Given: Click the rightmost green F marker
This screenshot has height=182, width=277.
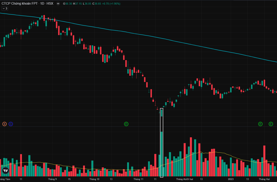Looking at the screenshot, I should [271, 124].
